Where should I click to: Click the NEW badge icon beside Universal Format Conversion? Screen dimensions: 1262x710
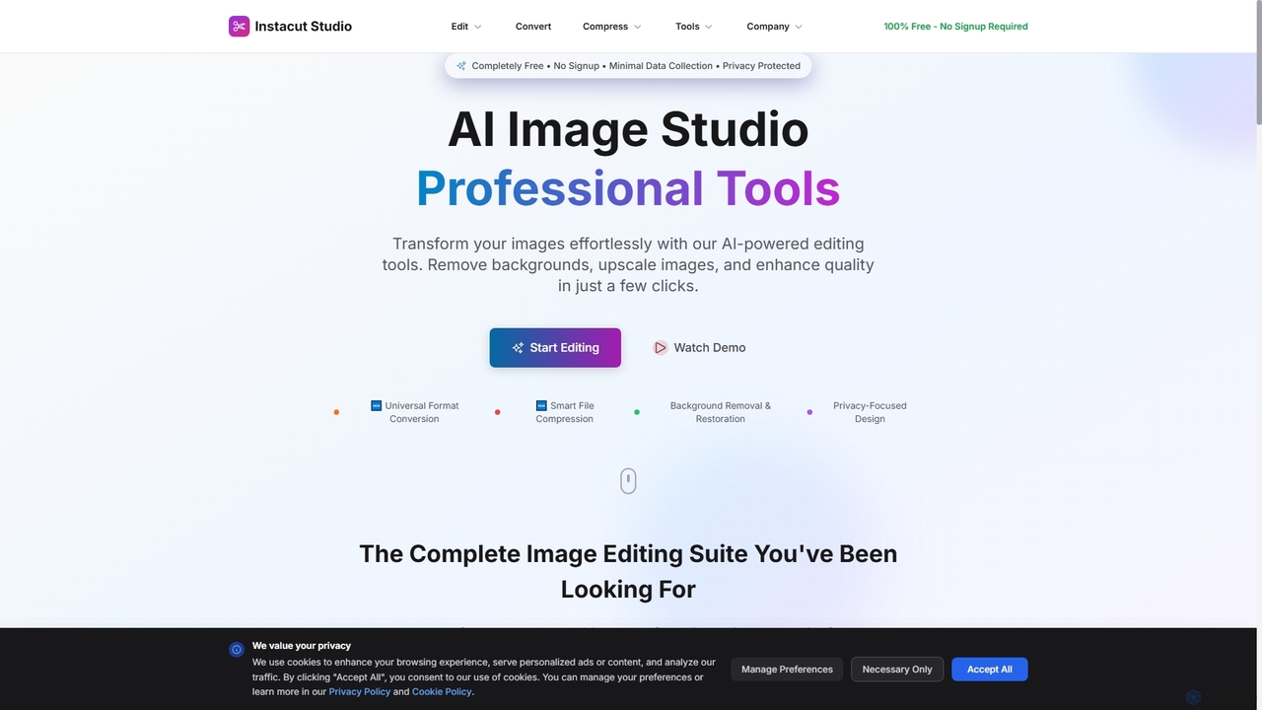[x=376, y=405]
